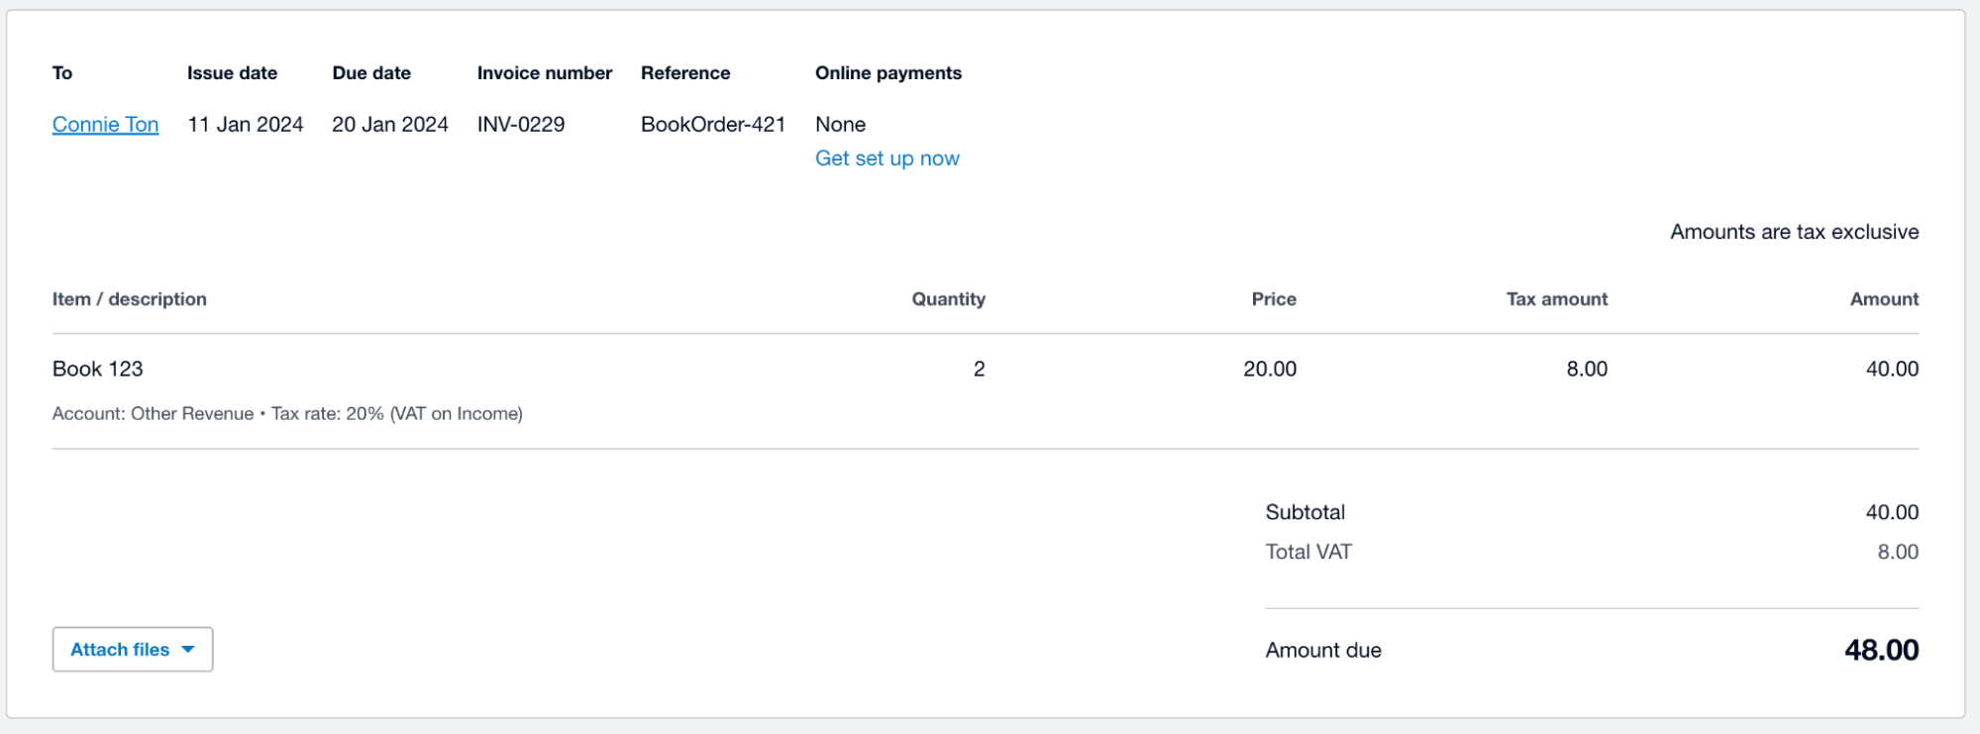Viewport: 1980px width, 734px height.
Task: Click the Account: Other Revenue tax rate line
Action: [x=287, y=414]
